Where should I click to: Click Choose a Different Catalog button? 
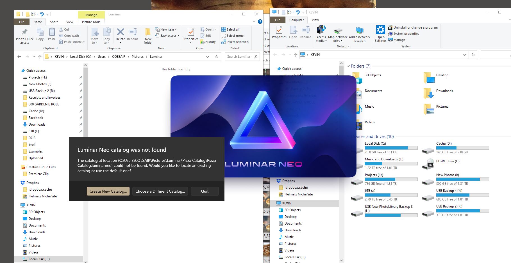point(160,191)
